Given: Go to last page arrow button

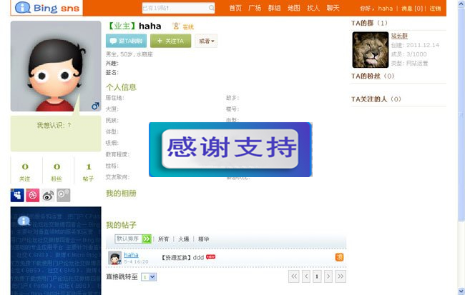Looking at the screenshot, I should 341,276.
